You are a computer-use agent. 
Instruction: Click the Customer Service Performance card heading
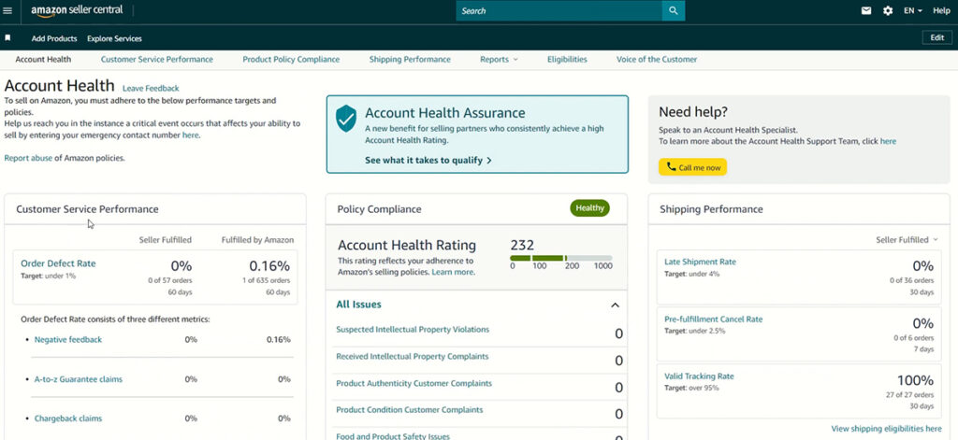pyautogui.click(x=87, y=209)
